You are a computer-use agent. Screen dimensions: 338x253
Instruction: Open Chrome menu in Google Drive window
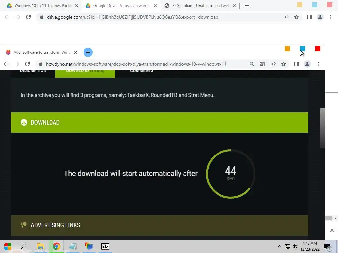coord(331,17)
